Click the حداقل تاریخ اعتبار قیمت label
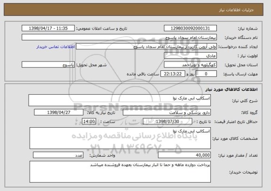Image resolution: width=271 pixels, height=191 pixels. 236,122
